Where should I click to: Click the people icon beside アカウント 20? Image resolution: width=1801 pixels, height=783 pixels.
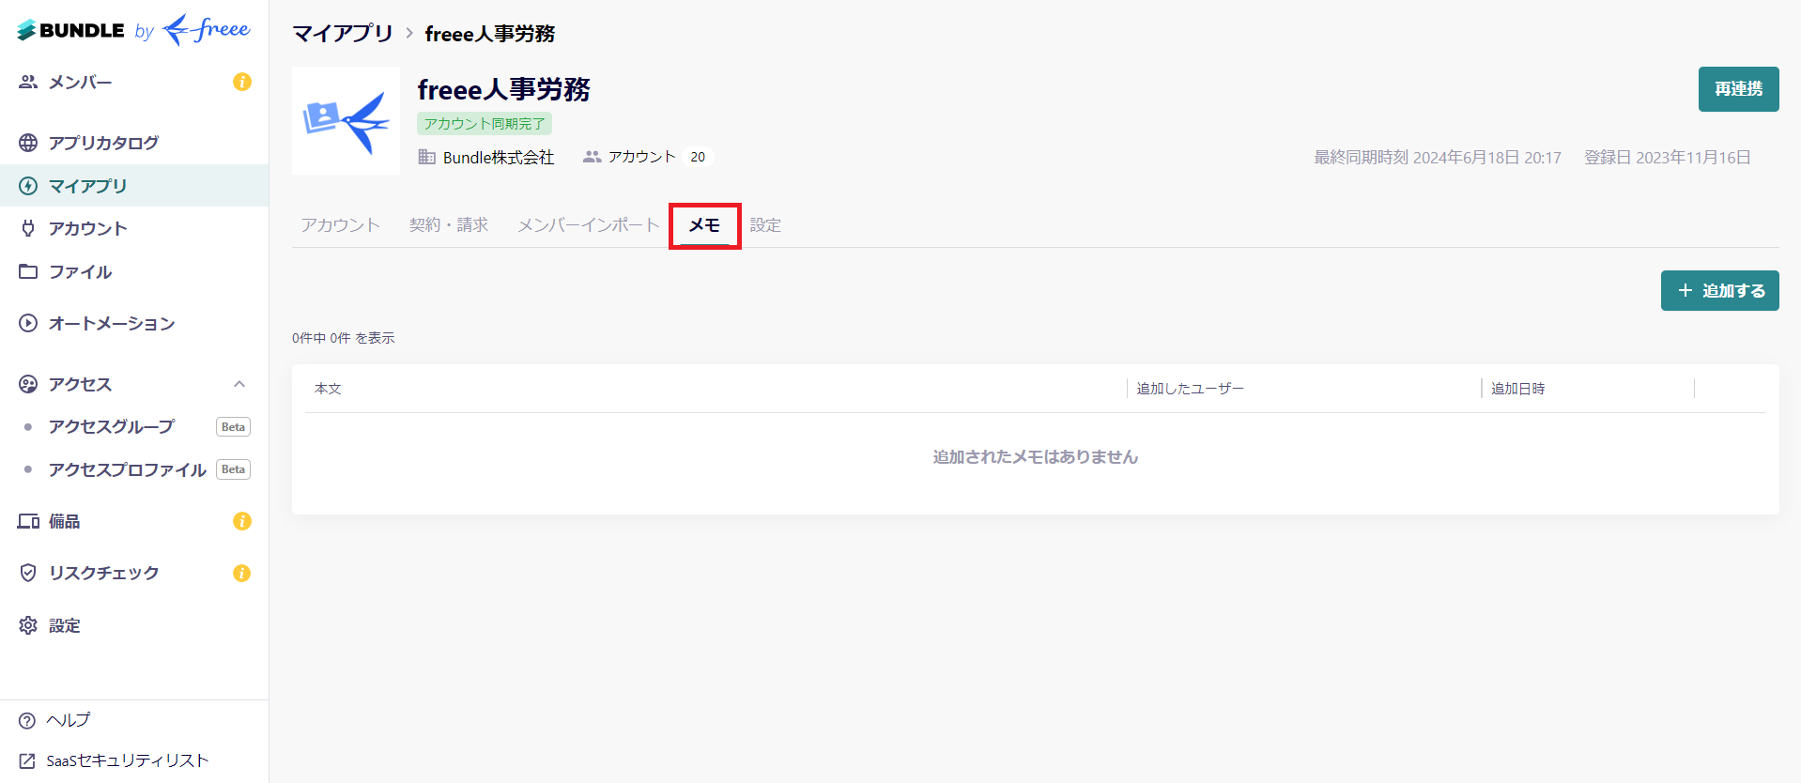pyautogui.click(x=592, y=157)
